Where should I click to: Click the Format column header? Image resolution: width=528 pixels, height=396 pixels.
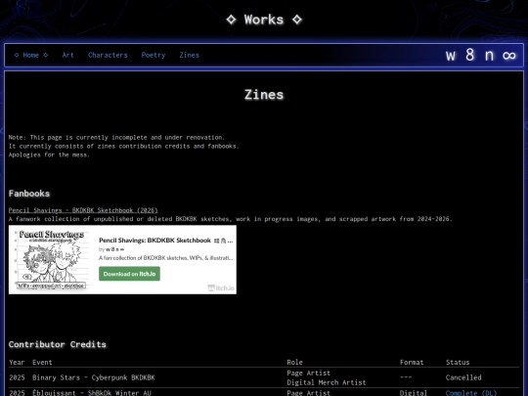412,363
